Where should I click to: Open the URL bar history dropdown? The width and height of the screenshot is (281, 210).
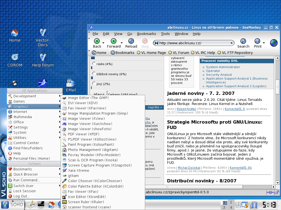231,43
